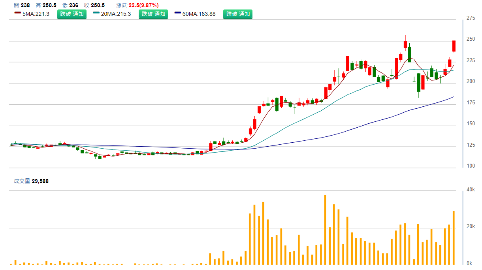Select the closing price 收 250.5
The image size is (482, 270).
point(94,5)
